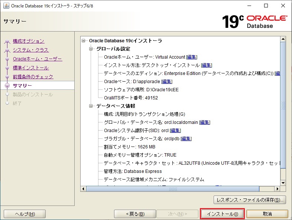Start installation with インストール(I) button

click(x=223, y=214)
